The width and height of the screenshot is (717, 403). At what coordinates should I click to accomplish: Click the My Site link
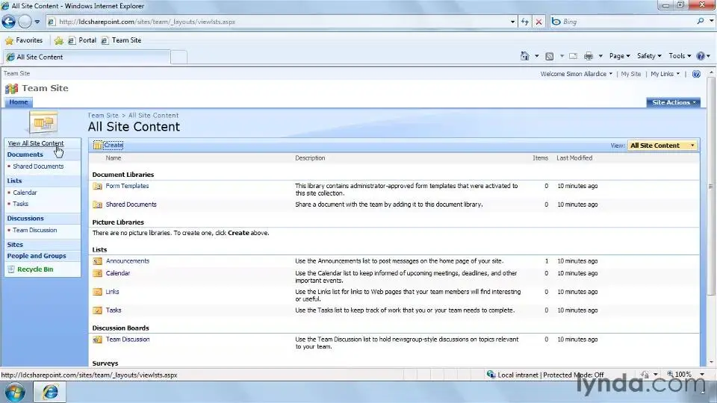point(630,74)
